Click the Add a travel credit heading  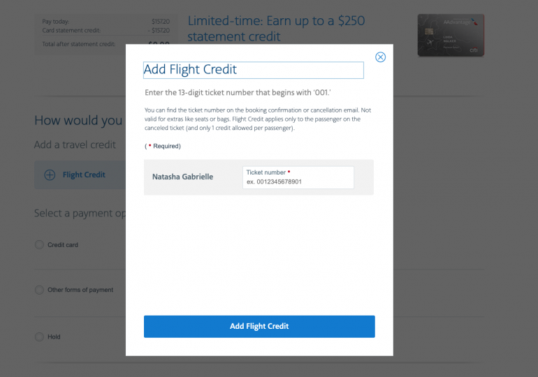[75, 145]
